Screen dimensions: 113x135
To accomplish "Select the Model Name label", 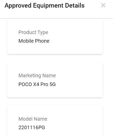I will coord(33,119).
